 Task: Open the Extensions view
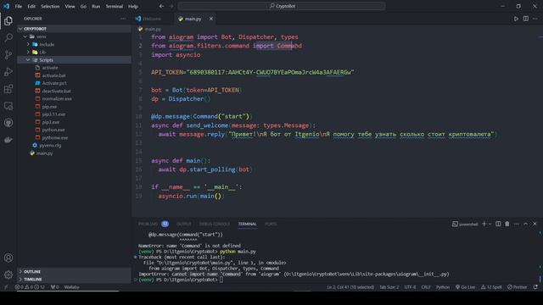pyautogui.click(x=8, y=89)
